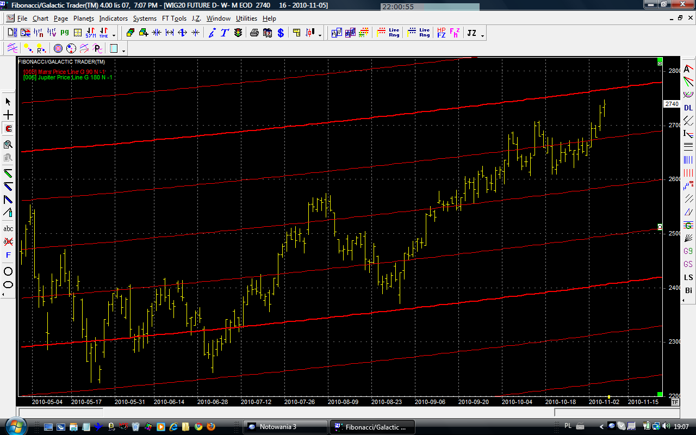This screenshot has height=435, width=696.
Task: Toggle the first red Live Rng button
Action: click(x=388, y=33)
